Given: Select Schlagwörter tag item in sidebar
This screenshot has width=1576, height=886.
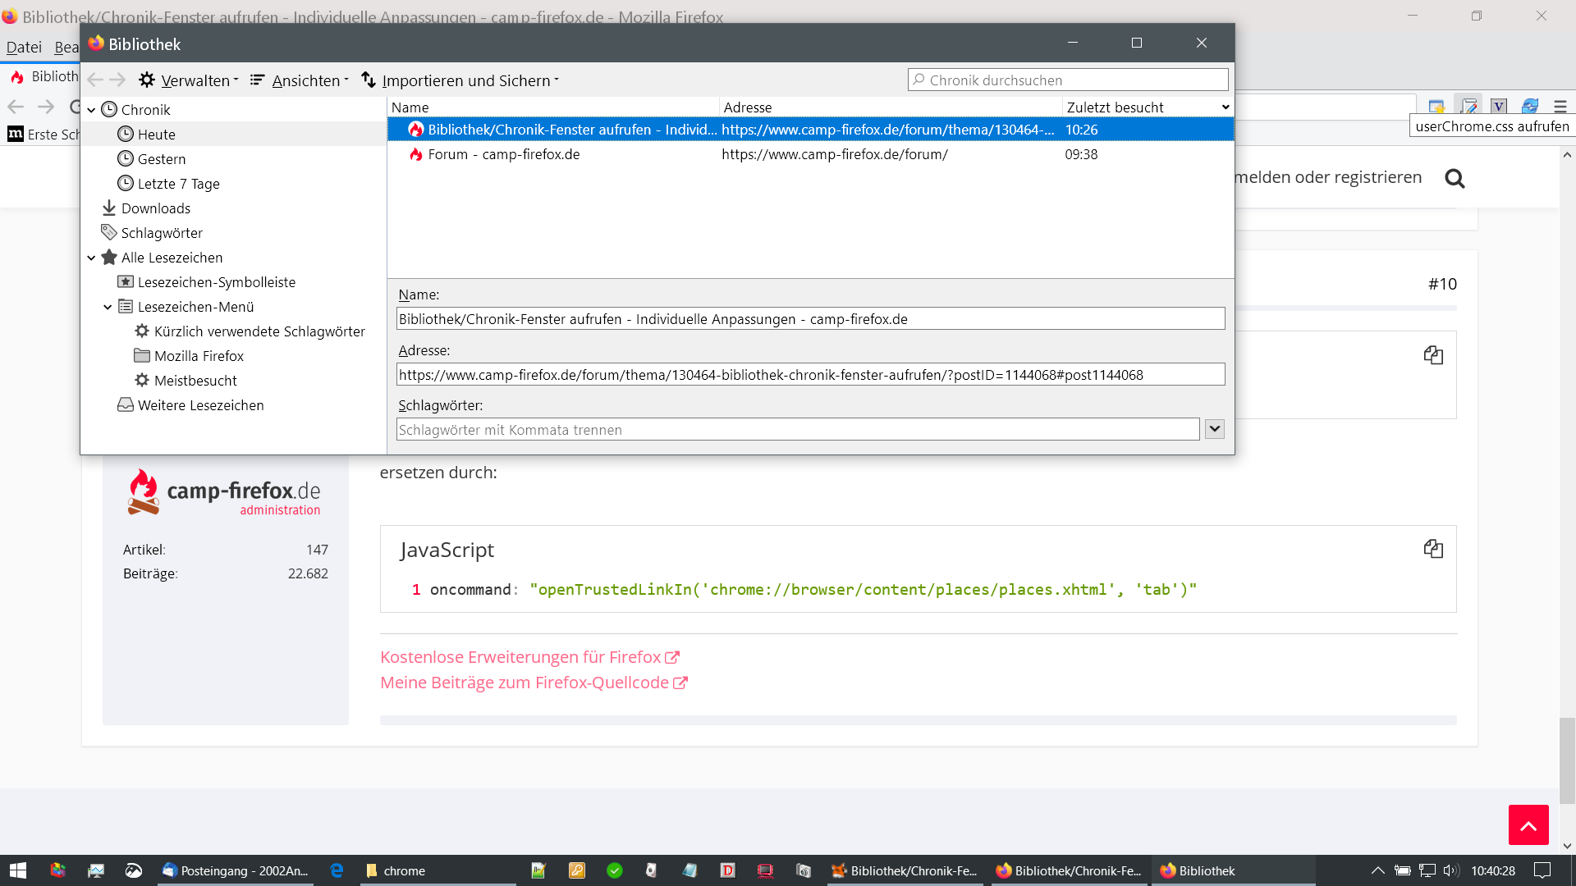Looking at the screenshot, I should (161, 233).
